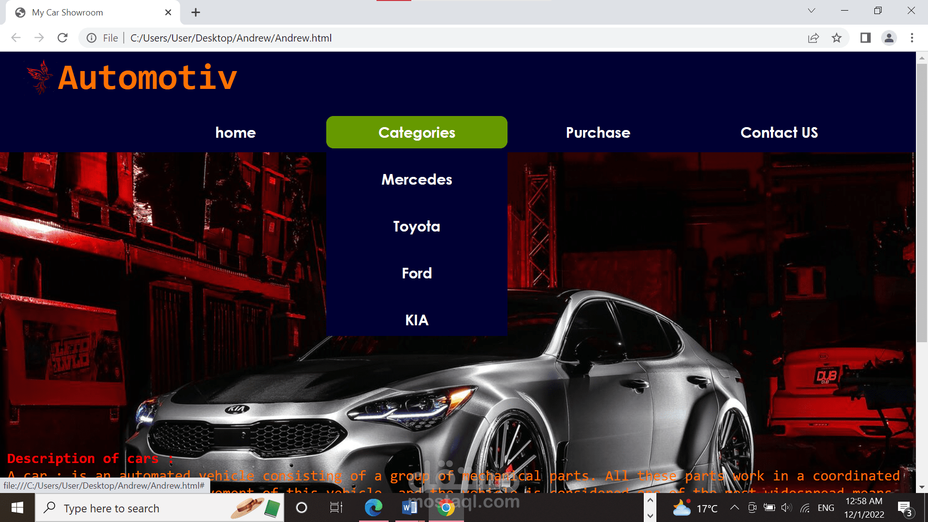Open the Chrome three-dot menu
The image size is (928, 522).
point(912,38)
